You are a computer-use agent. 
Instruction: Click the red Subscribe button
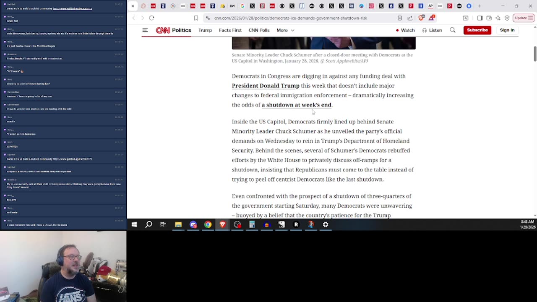tap(477, 30)
